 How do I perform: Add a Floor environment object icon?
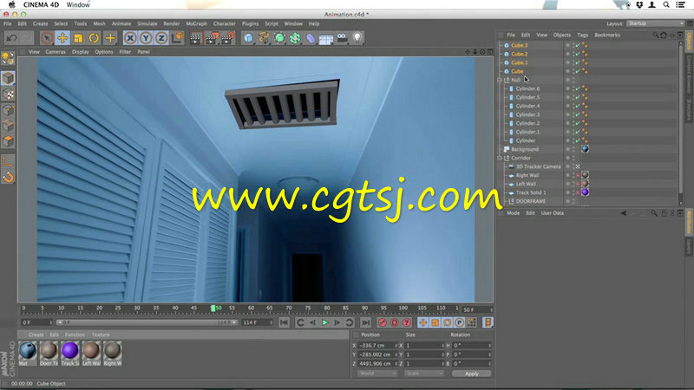(x=326, y=38)
